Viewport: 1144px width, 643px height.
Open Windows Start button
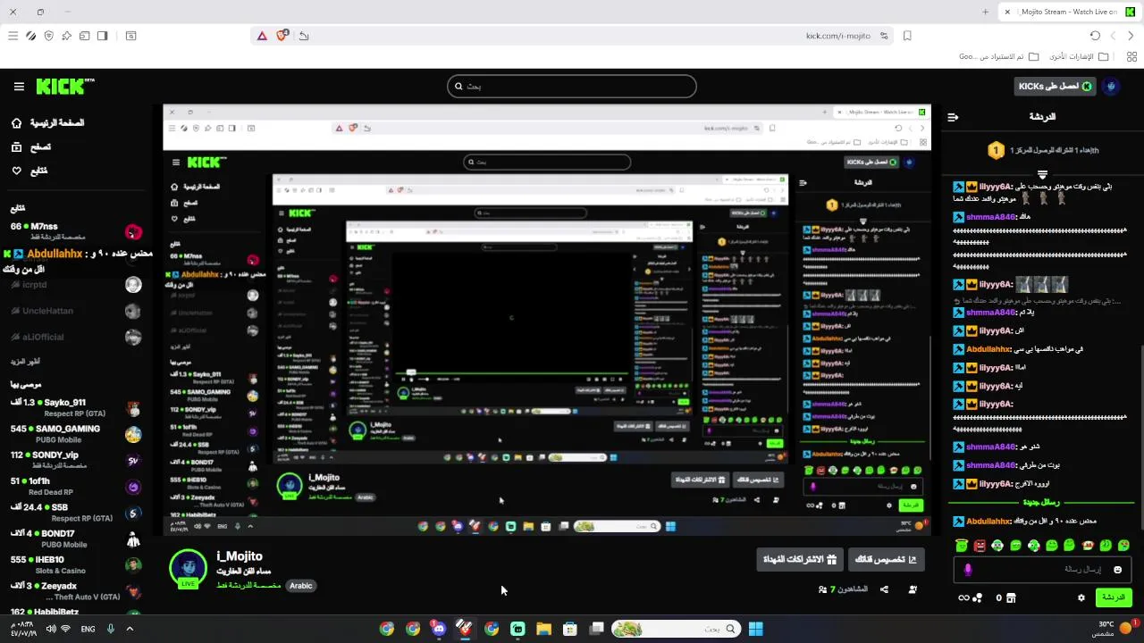click(x=755, y=629)
